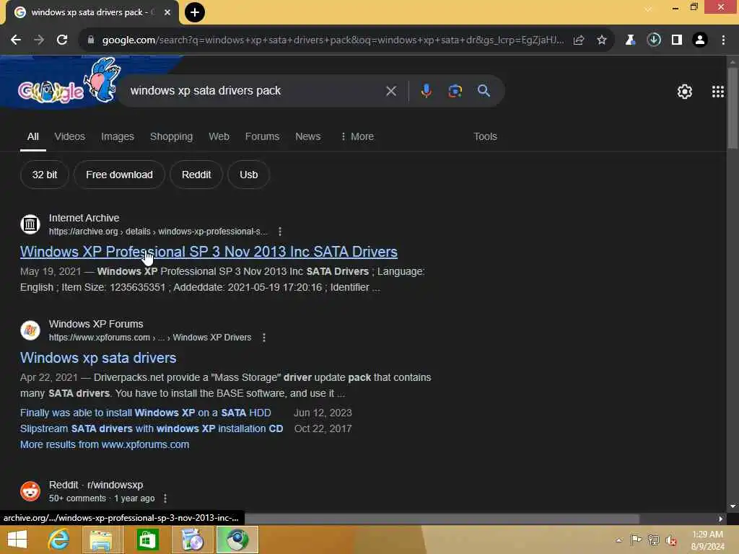Clear the search box text
Viewport: 739px width, 554px height.
click(x=391, y=91)
